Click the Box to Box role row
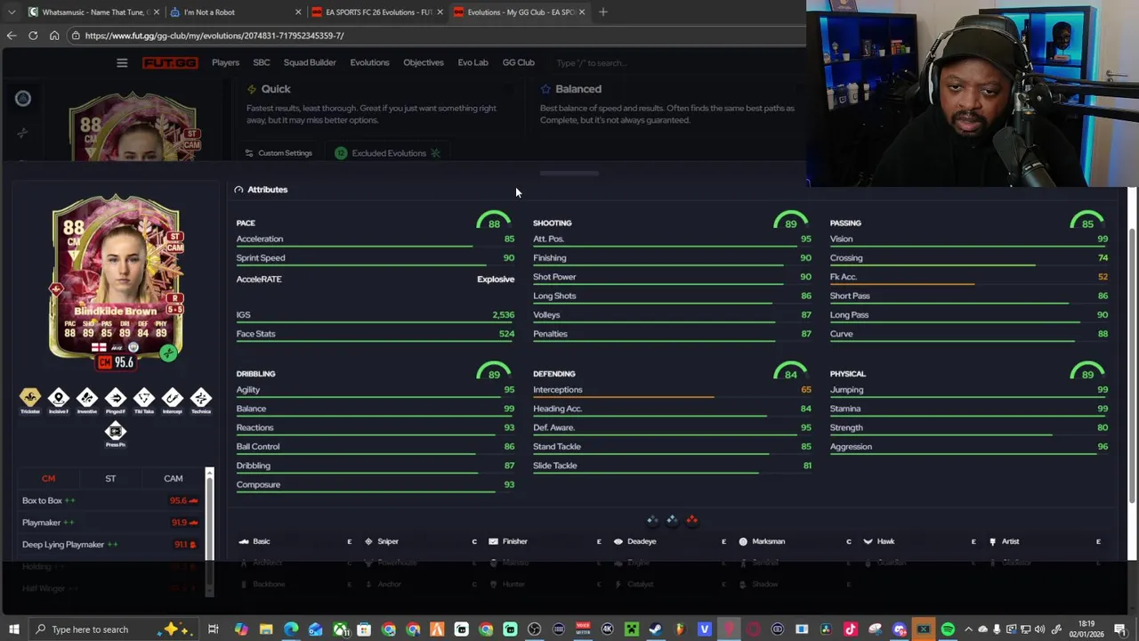 (x=109, y=500)
